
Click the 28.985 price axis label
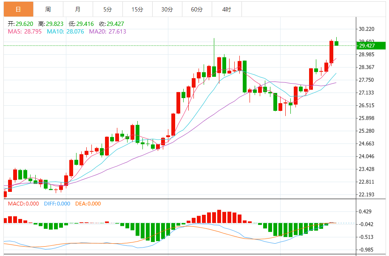pyautogui.click(x=366, y=54)
